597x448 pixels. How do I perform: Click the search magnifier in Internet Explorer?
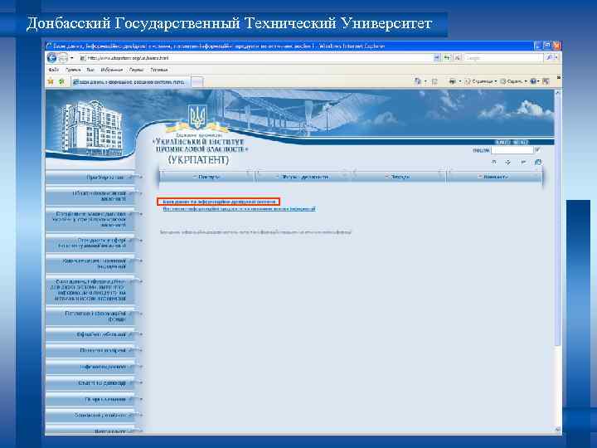click(549, 58)
